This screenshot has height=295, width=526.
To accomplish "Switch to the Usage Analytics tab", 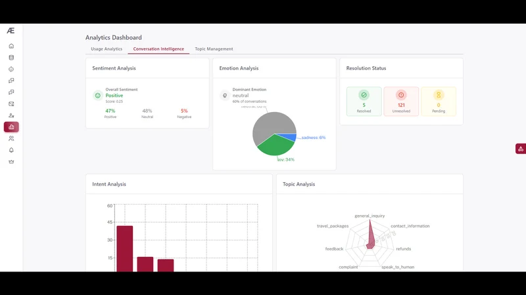I will [107, 49].
